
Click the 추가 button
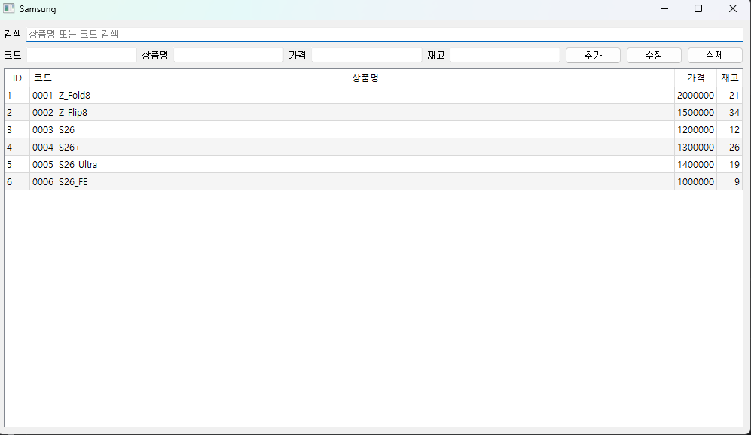click(593, 56)
